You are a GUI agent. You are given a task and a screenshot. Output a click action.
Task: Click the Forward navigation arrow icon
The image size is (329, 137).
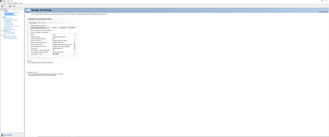[10, 6]
